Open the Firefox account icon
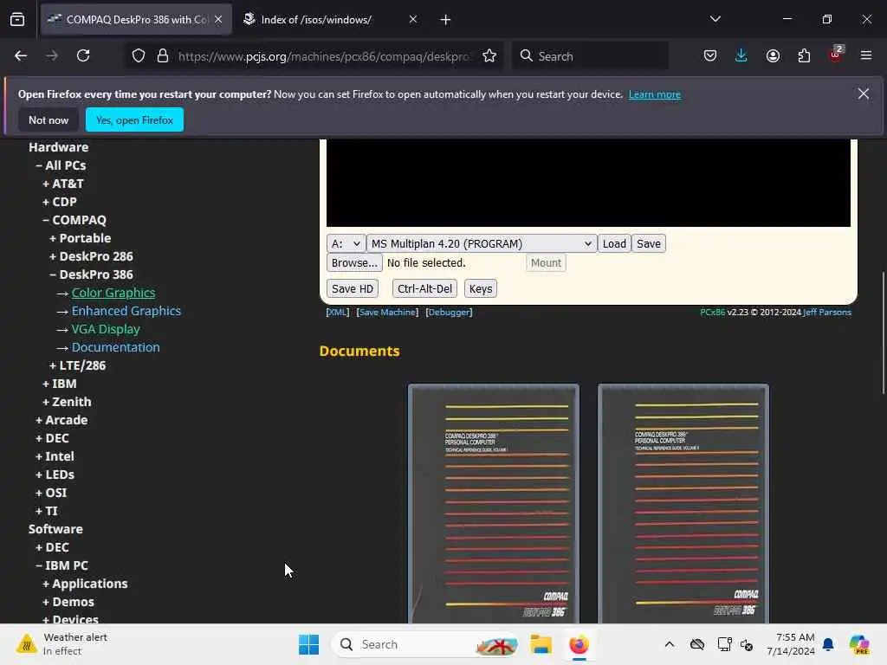Image resolution: width=887 pixels, height=665 pixels. coord(773,56)
